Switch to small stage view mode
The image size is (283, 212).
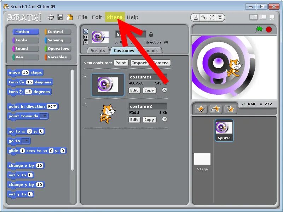(x=253, y=17)
